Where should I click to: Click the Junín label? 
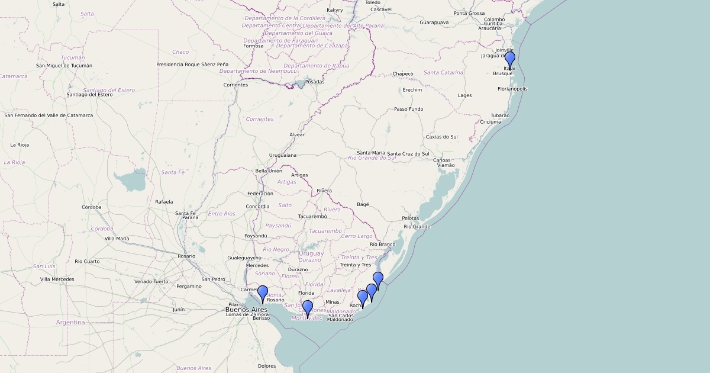(x=178, y=310)
